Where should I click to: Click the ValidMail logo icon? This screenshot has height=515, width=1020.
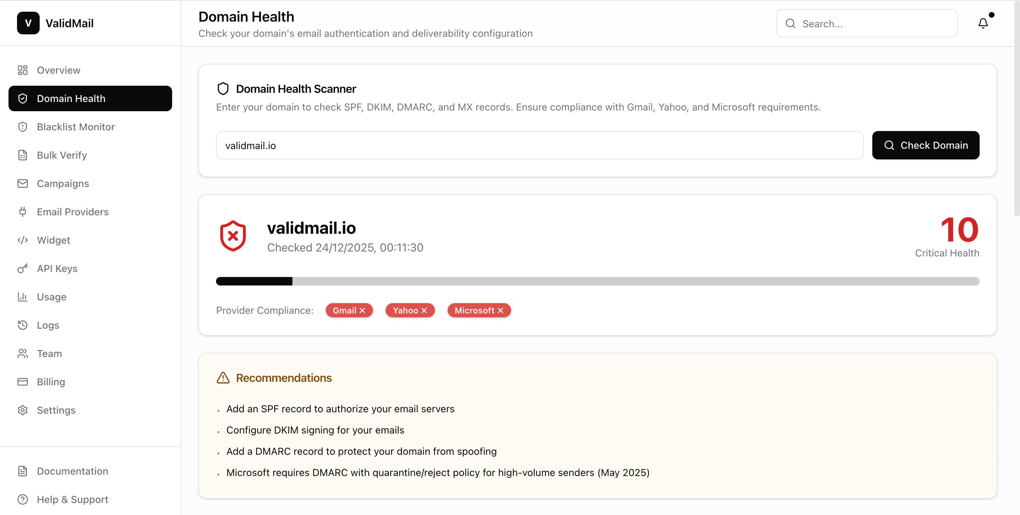point(28,23)
